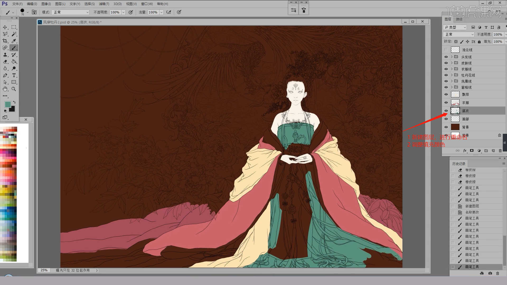
Task: Hide the 飘带 layer
Action: pos(446,94)
